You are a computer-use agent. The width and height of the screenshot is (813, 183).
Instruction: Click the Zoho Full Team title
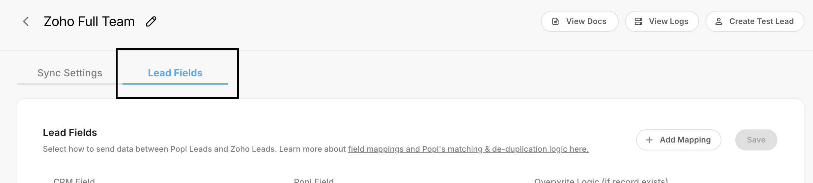pyautogui.click(x=89, y=21)
